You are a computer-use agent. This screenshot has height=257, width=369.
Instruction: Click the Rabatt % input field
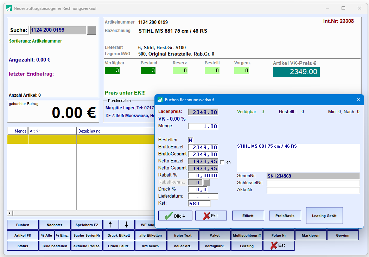click(x=203, y=176)
